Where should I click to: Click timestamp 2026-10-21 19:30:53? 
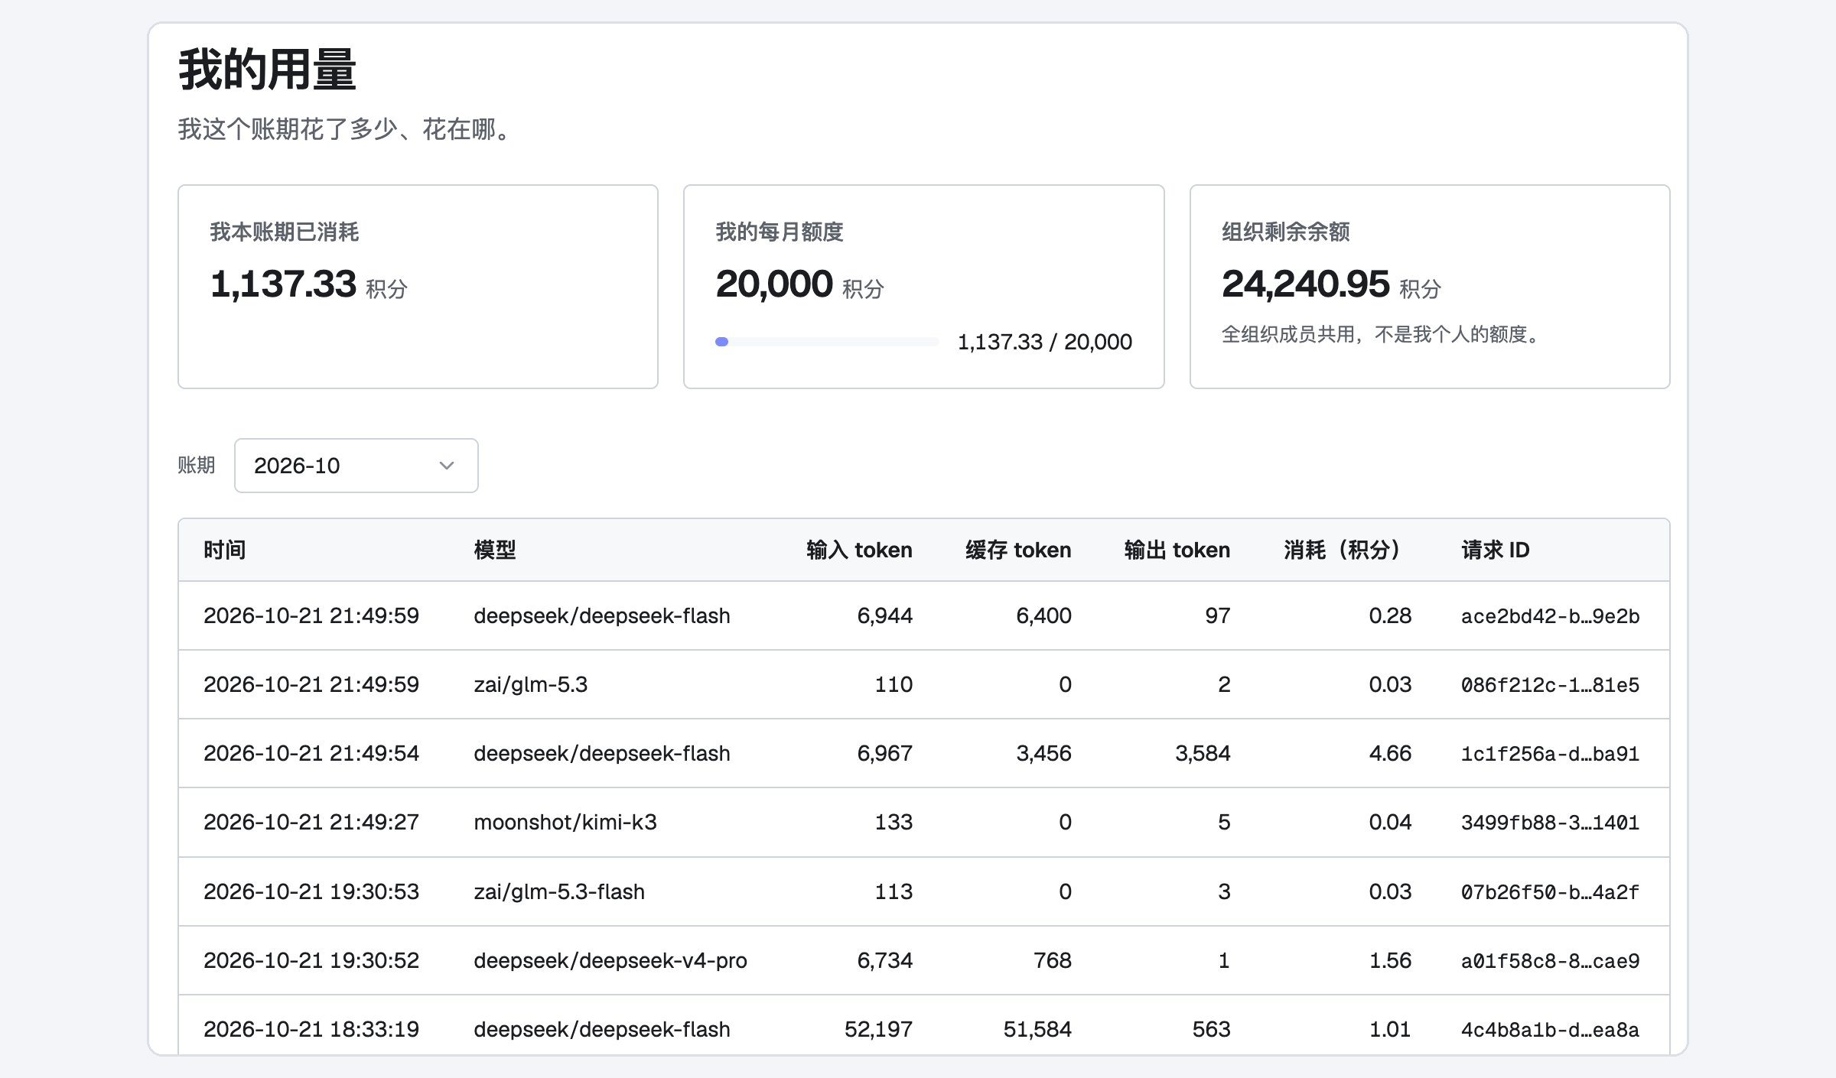click(311, 892)
